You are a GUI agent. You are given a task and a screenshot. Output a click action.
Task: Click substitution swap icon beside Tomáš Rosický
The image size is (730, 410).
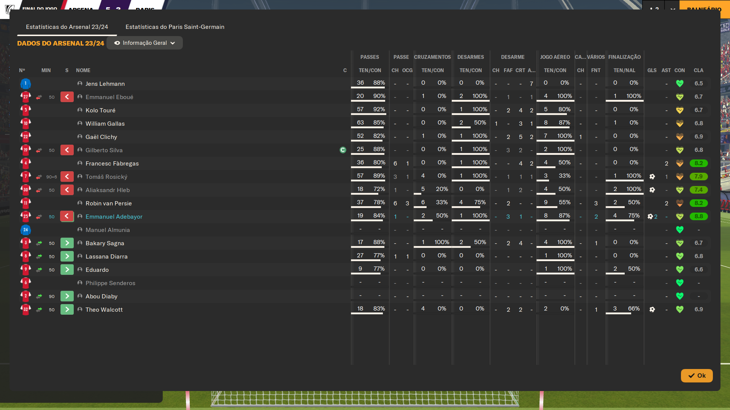(39, 177)
